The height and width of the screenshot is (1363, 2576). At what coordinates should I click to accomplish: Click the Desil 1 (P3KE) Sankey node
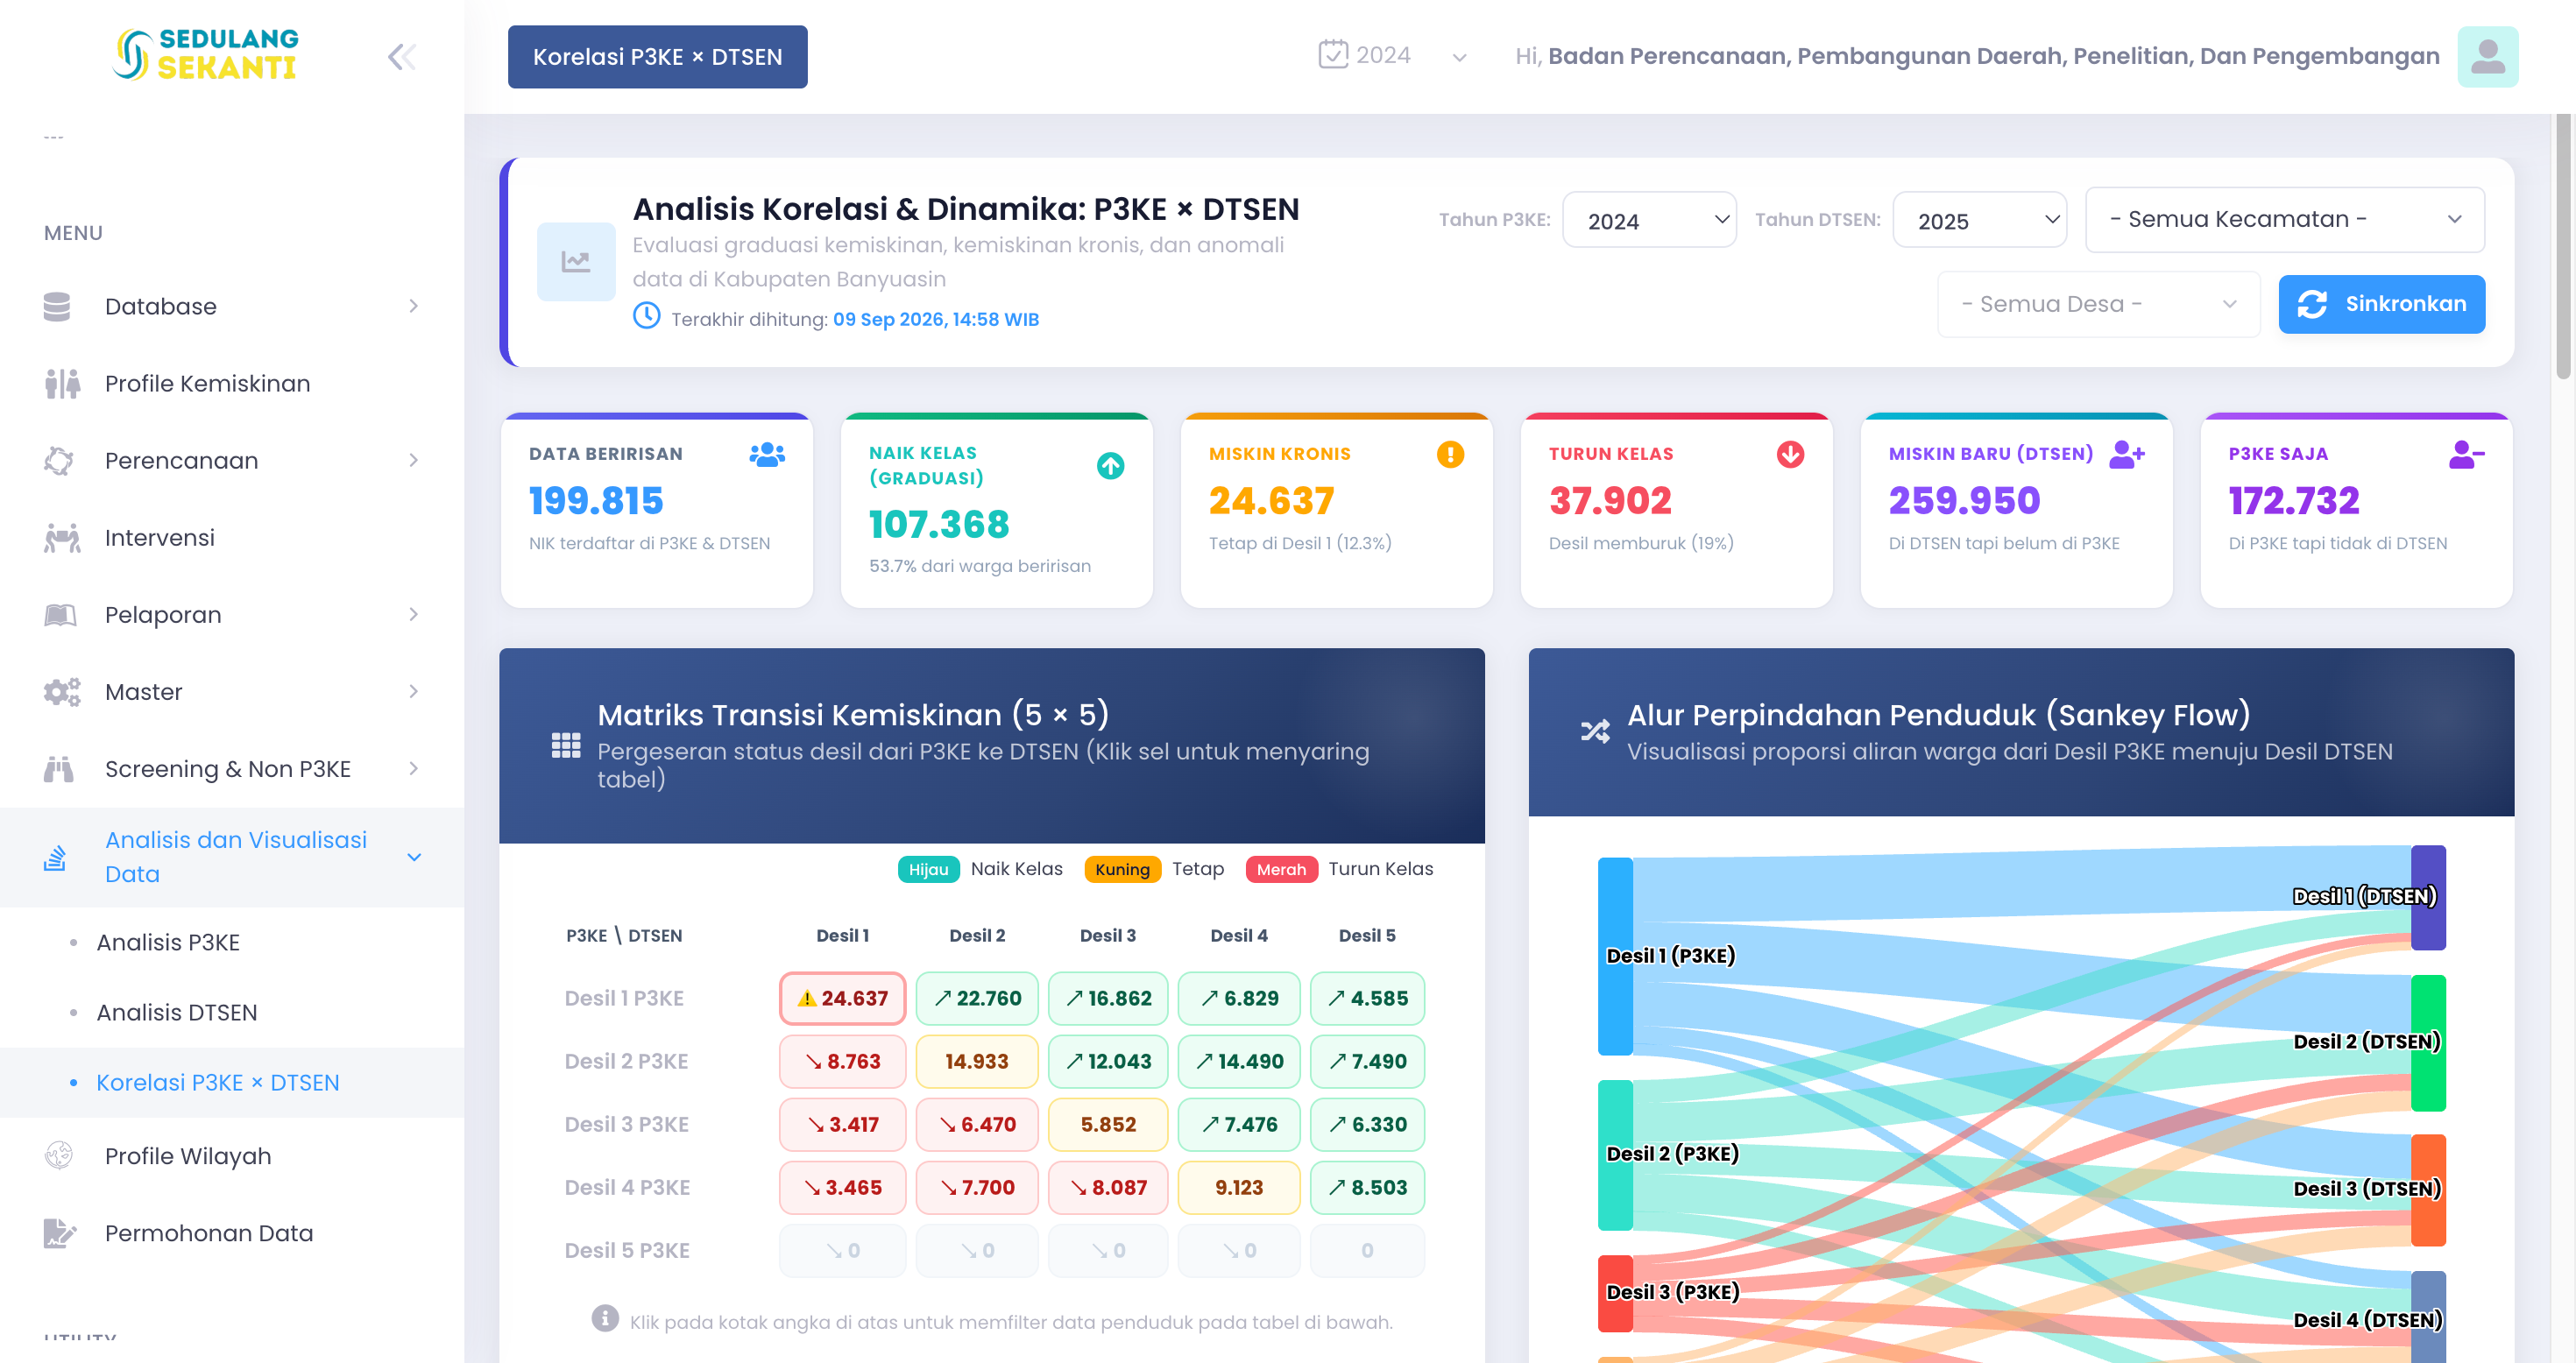click(1614, 956)
